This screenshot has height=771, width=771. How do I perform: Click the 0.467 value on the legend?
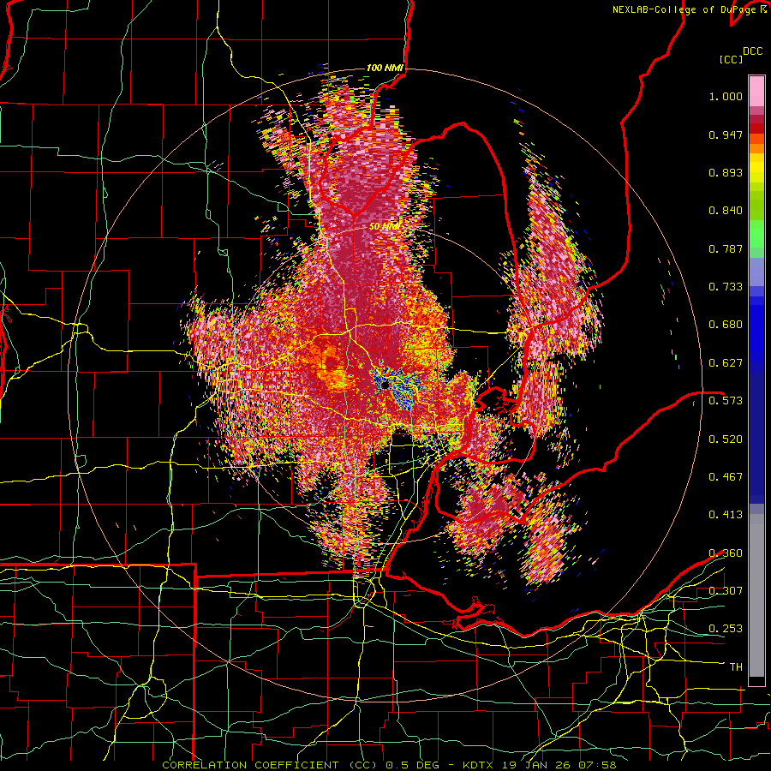[726, 476]
